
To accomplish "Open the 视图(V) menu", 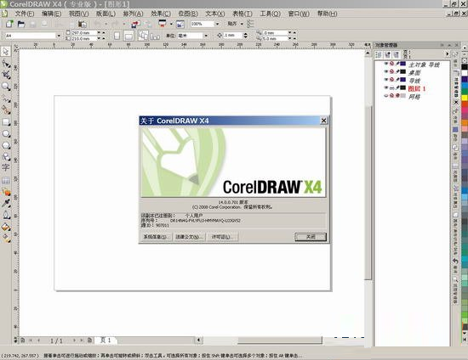I will click(x=79, y=14).
